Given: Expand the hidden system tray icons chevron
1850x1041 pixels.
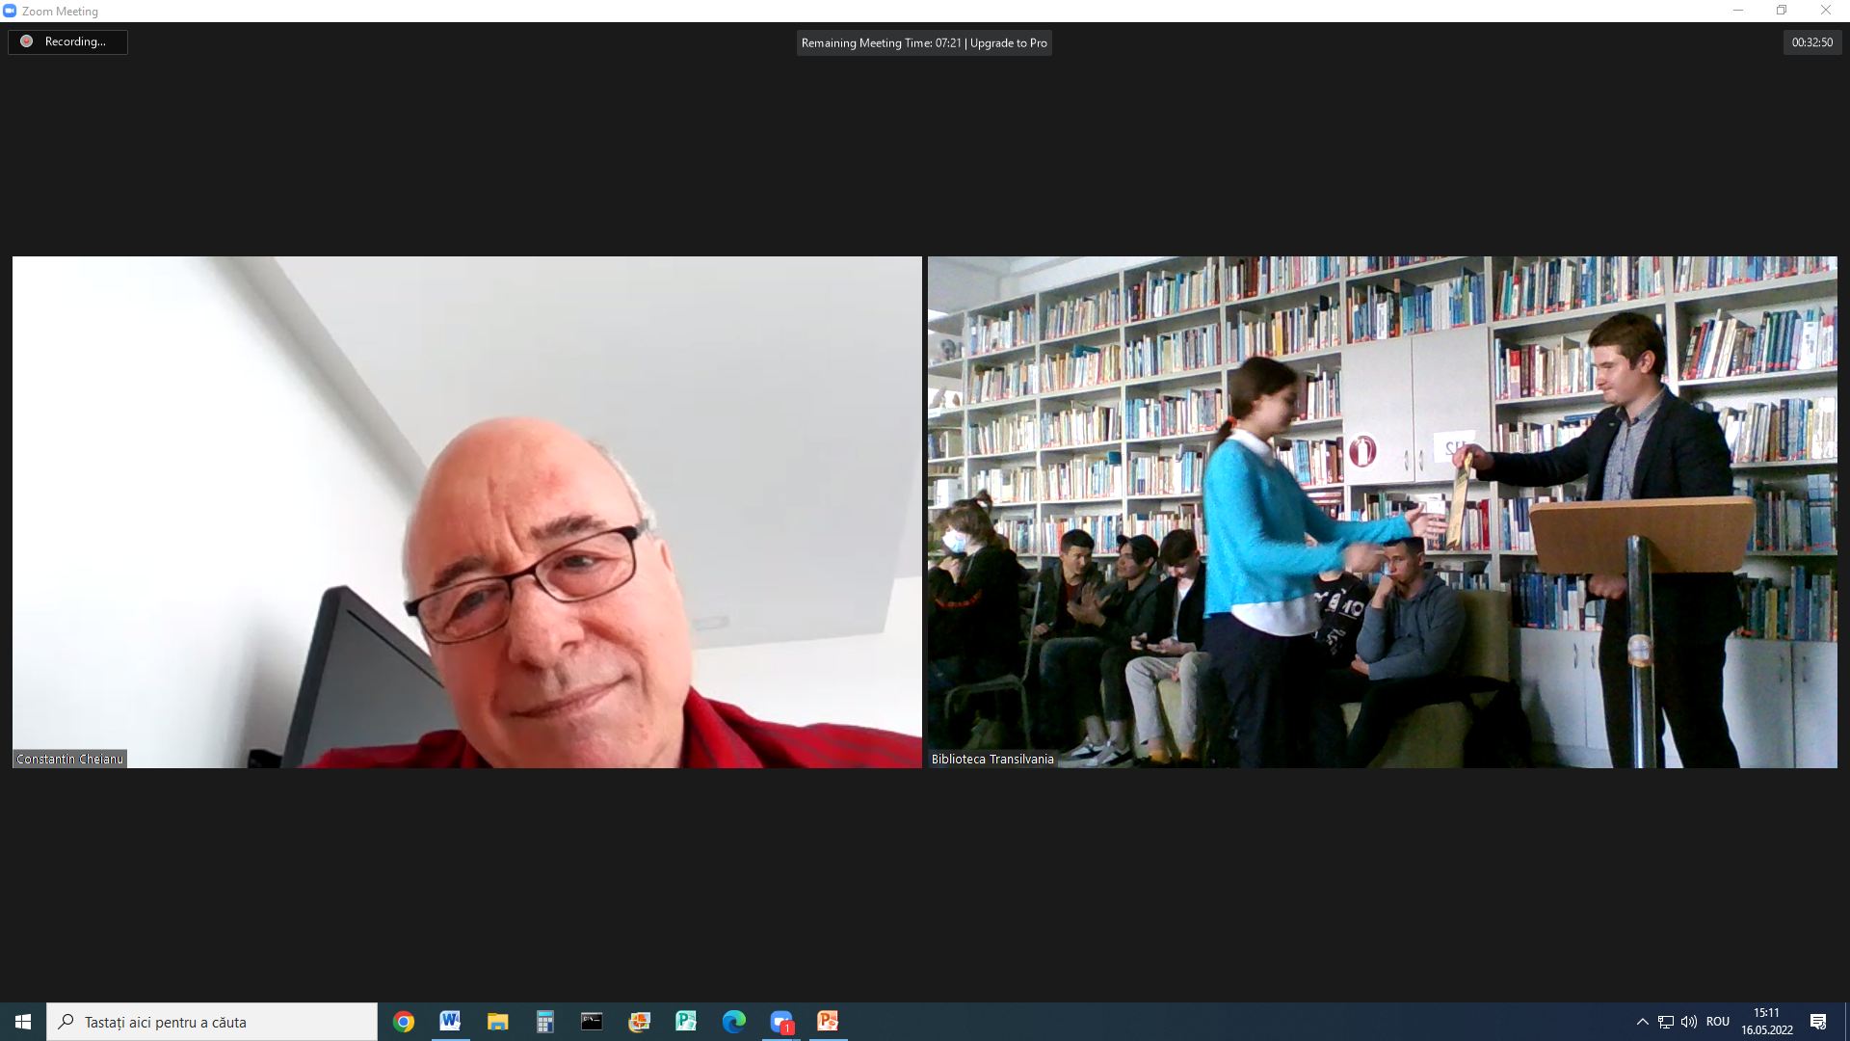Looking at the screenshot, I should [1642, 1022].
